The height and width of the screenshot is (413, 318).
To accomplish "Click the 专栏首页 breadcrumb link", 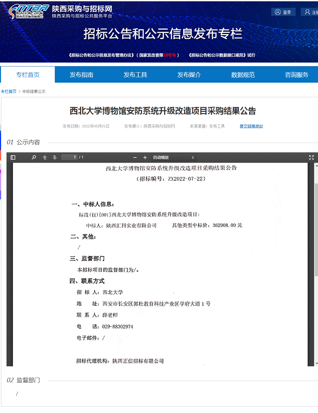I will 9,92.
